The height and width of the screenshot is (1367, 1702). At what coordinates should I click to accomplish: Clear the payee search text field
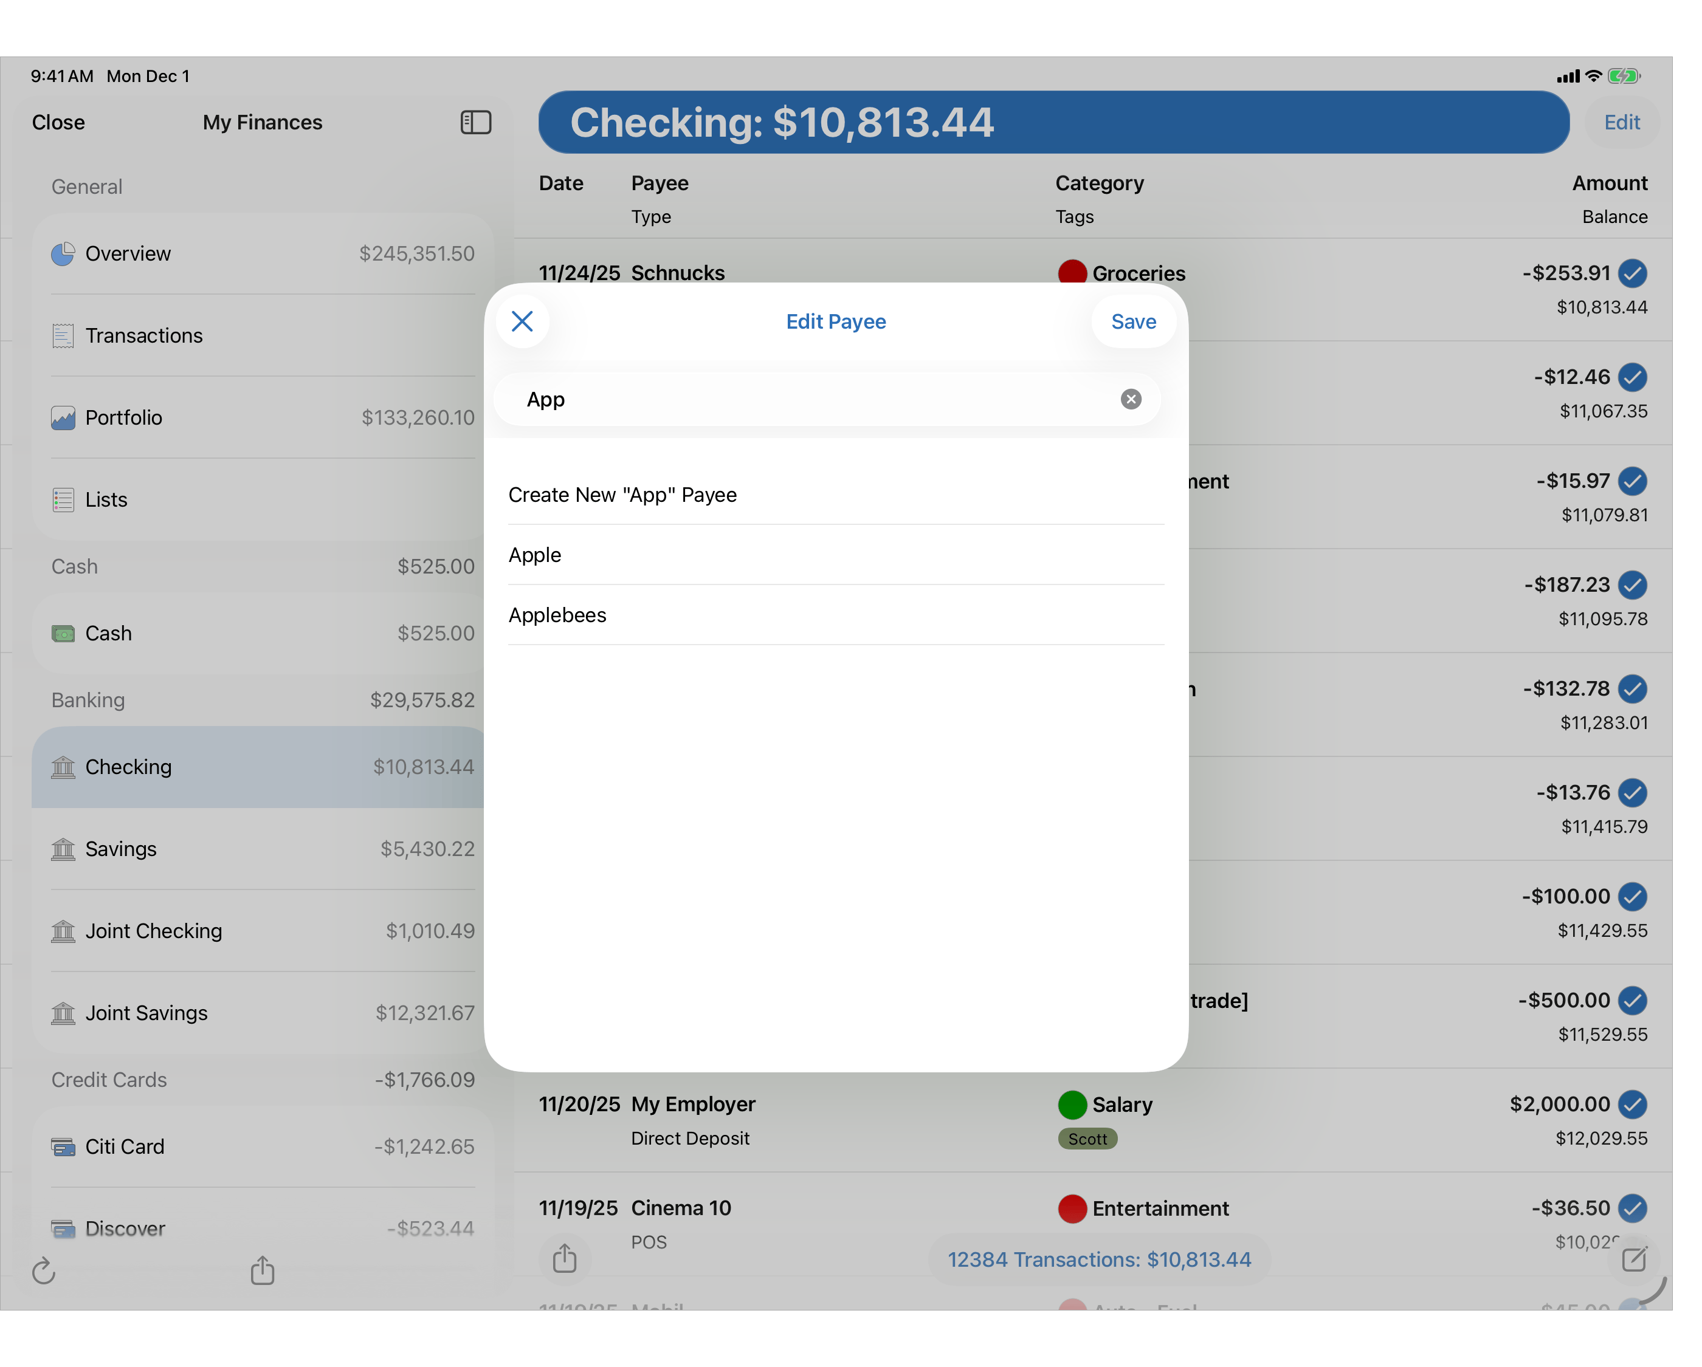click(1131, 399)
